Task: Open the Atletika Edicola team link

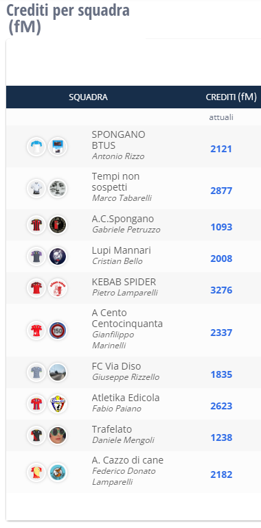Action: tap(126, 398)
